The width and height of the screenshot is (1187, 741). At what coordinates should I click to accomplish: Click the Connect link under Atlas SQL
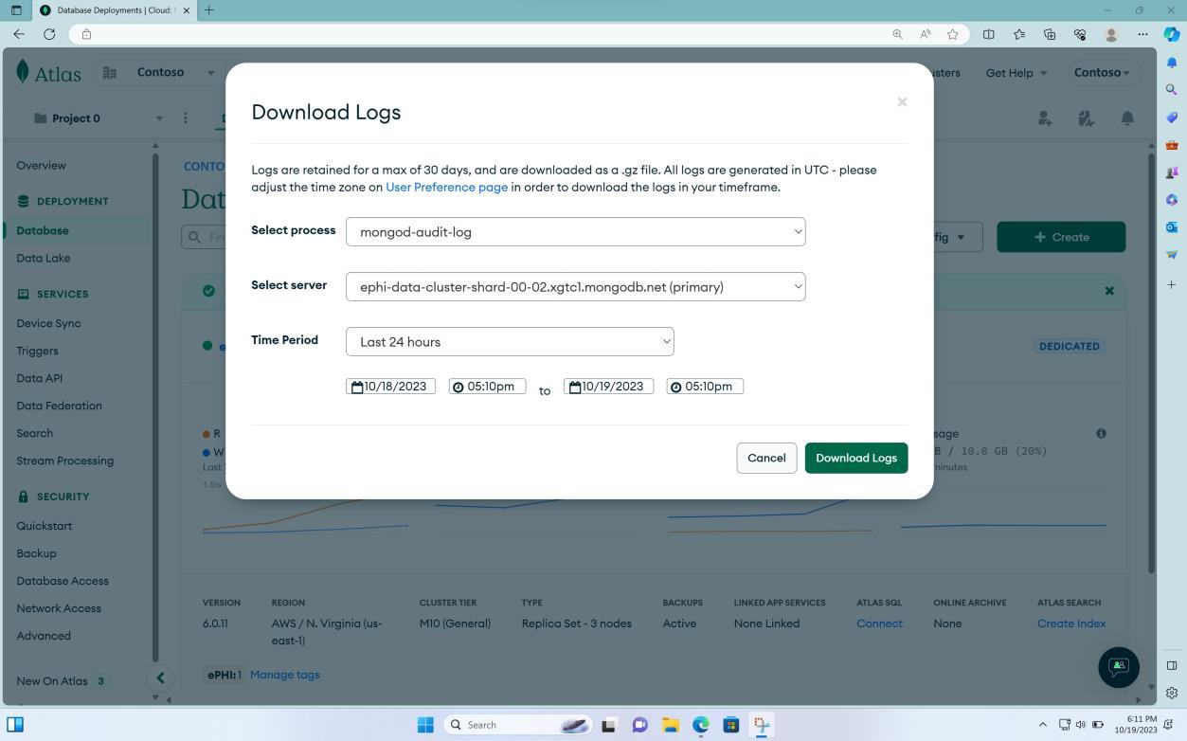[878, 623]
